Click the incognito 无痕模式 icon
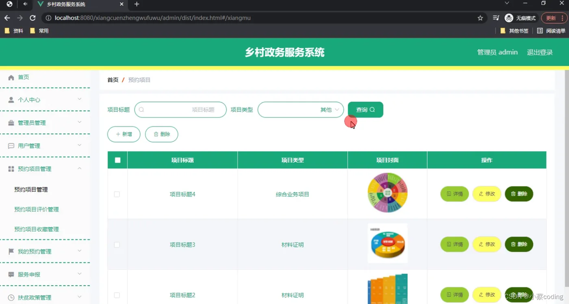Viewport: 569px width, 304px height. click(x=509, y=18)
